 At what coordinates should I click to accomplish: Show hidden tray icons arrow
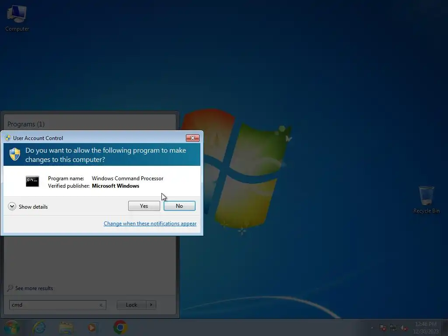coord(372,328)
